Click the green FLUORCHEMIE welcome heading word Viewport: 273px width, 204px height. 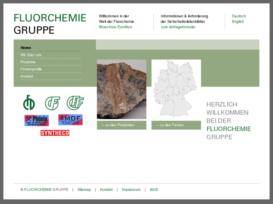[x=229, y=129]
